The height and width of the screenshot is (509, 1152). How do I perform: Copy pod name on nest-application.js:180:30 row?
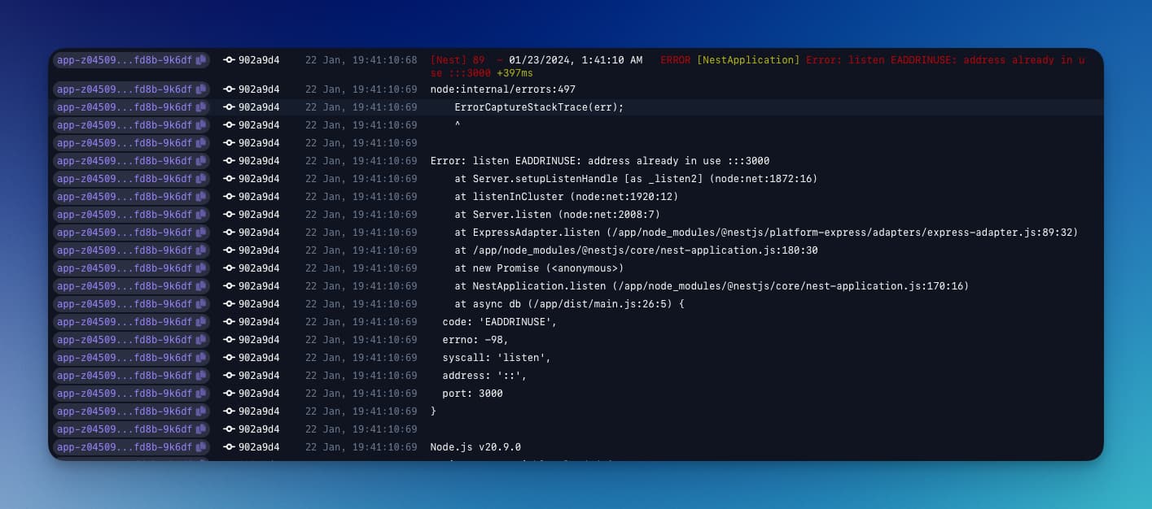[200, 250]
